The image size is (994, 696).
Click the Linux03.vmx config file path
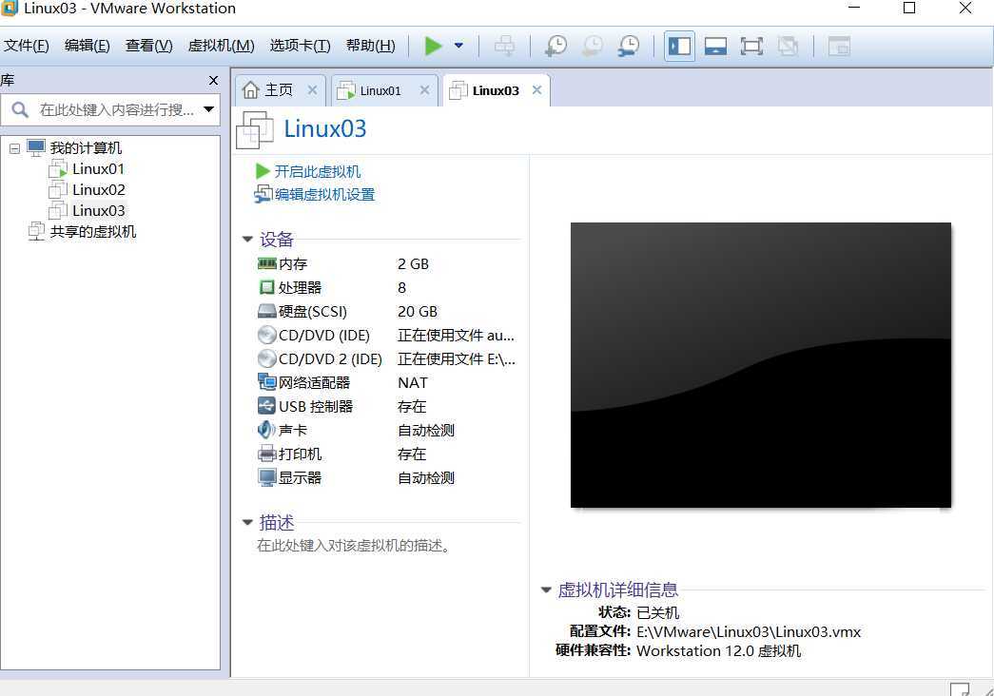pos(748,631)
